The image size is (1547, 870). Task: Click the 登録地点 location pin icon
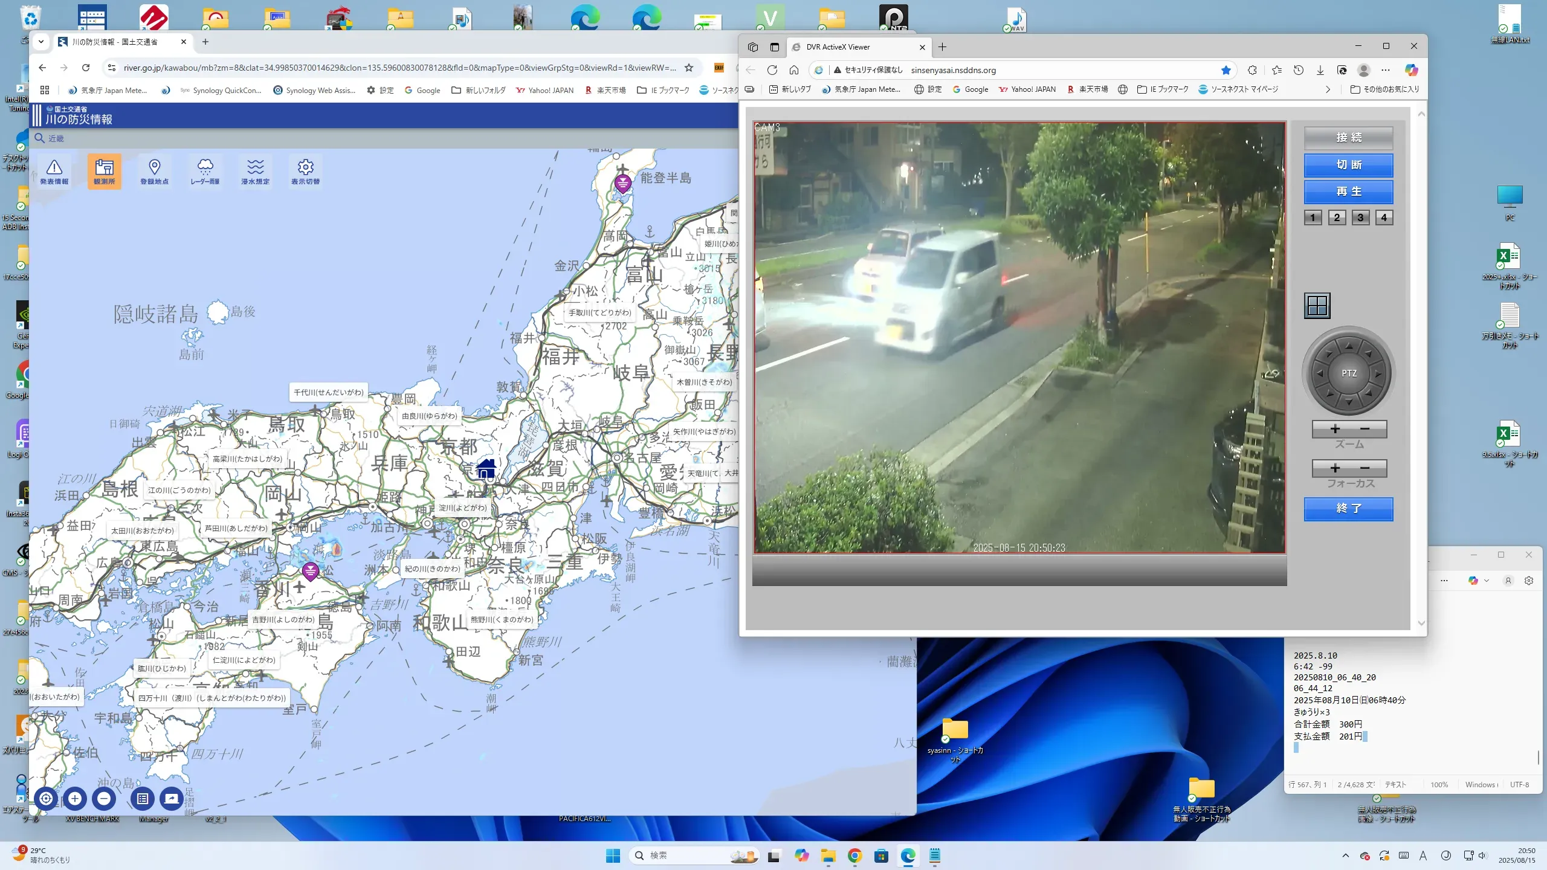[154, 172]
